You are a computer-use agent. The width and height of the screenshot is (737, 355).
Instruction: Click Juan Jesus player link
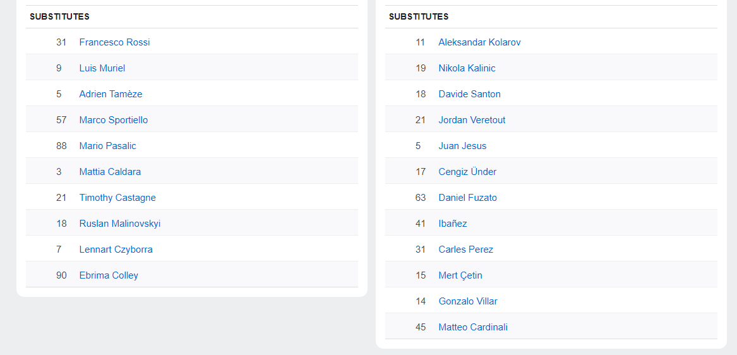click(x=462, y=146)
